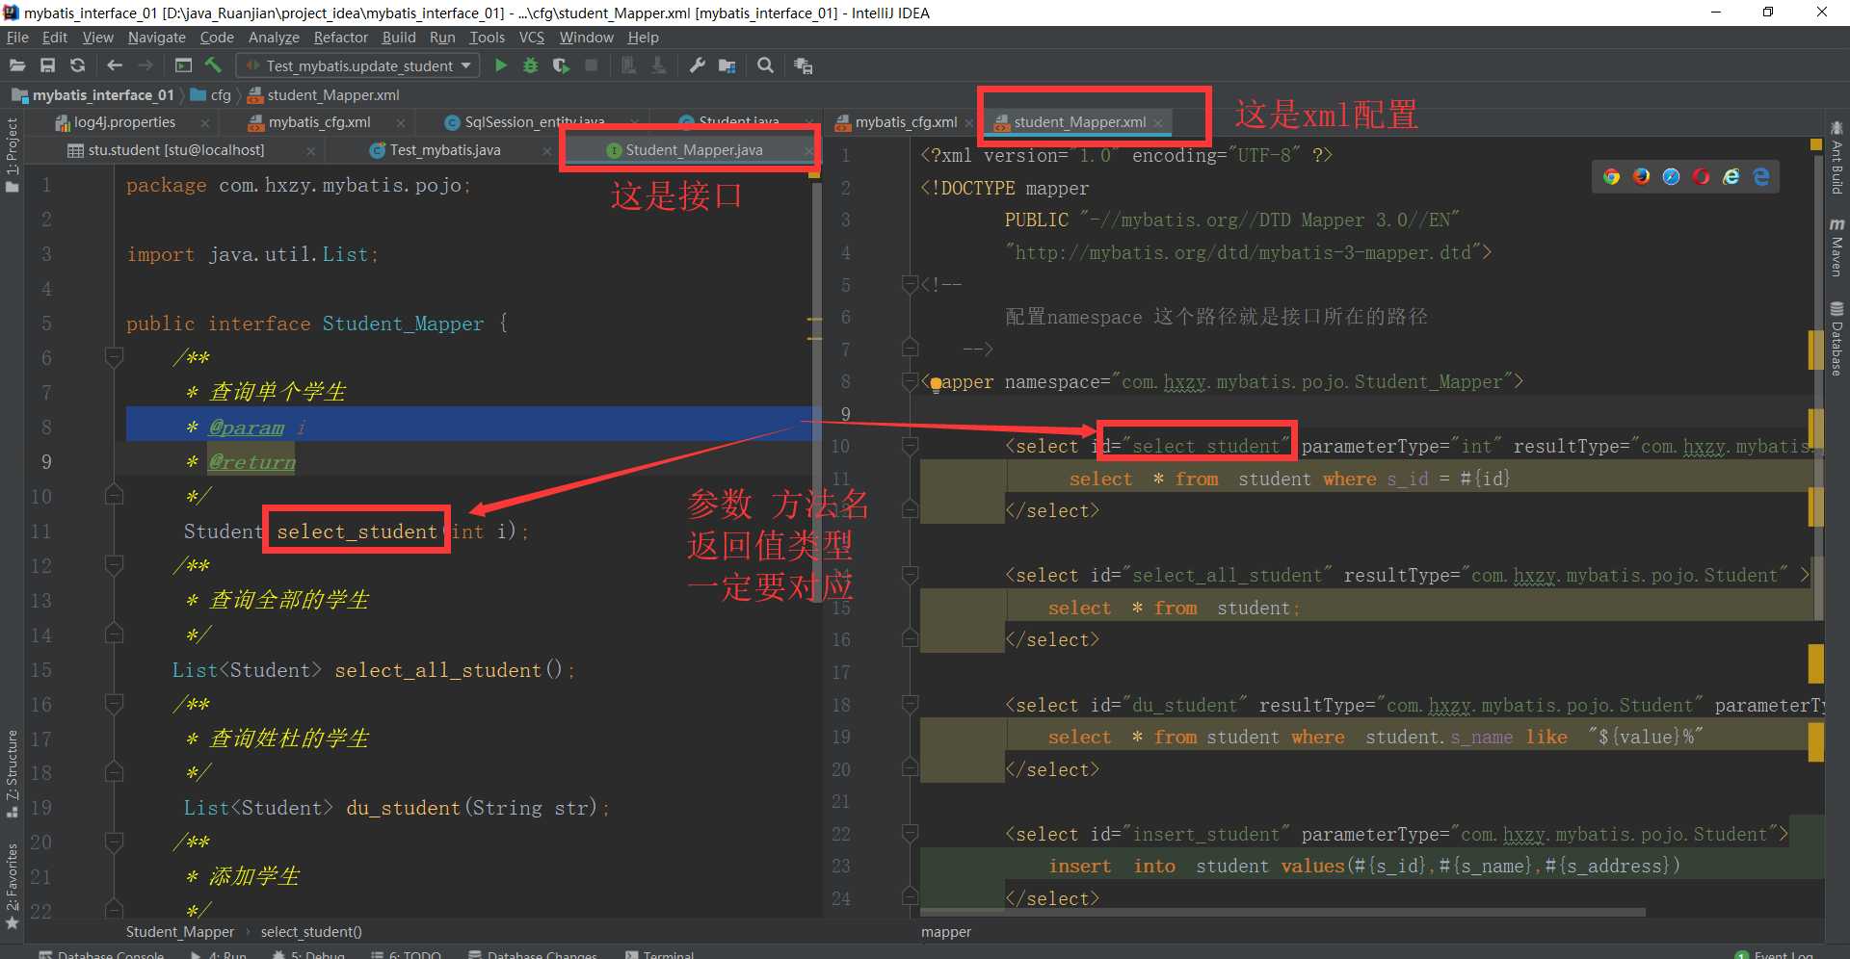Close the Test_mybatis.java tab
The width and height of the screenshot is (1850, 959).
coord(547,151)
